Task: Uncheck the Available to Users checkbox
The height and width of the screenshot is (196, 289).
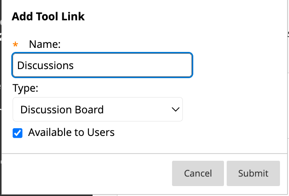Action: coord(18,133)
